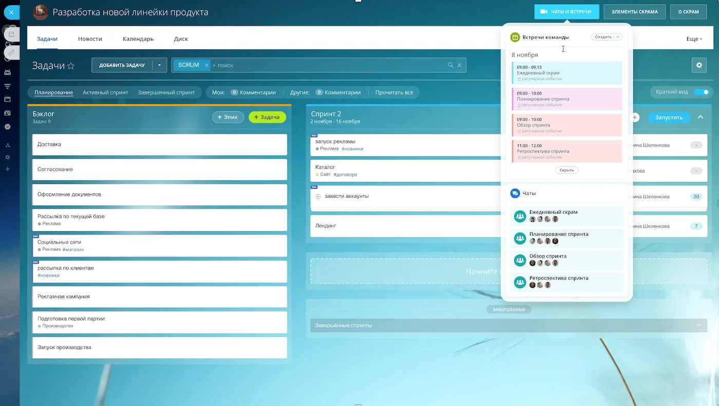Image resolution: width=719 pixels, height=406 pixels.
Task: Open the pink Планирование спринта meeting event
Action: pyautogui.click(x=567, y=99)
